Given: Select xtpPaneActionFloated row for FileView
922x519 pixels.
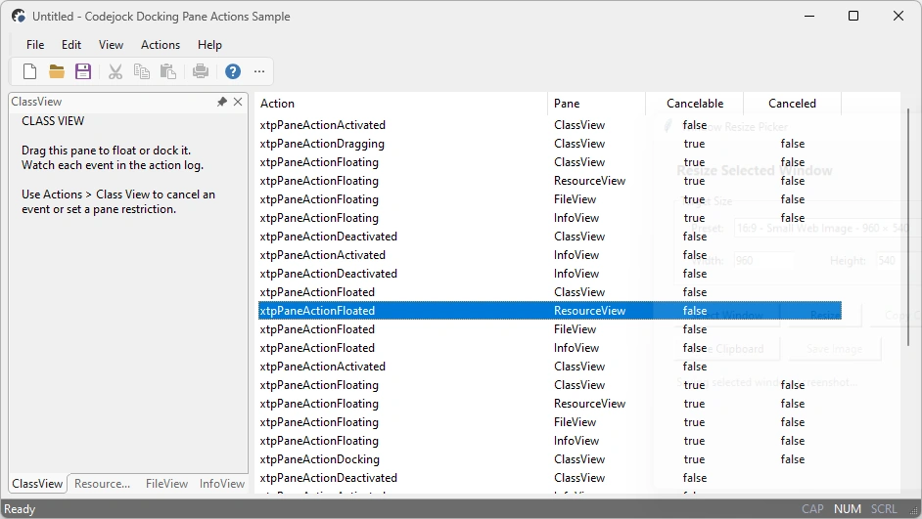Looking at the screenshot, I should (550, 329).
